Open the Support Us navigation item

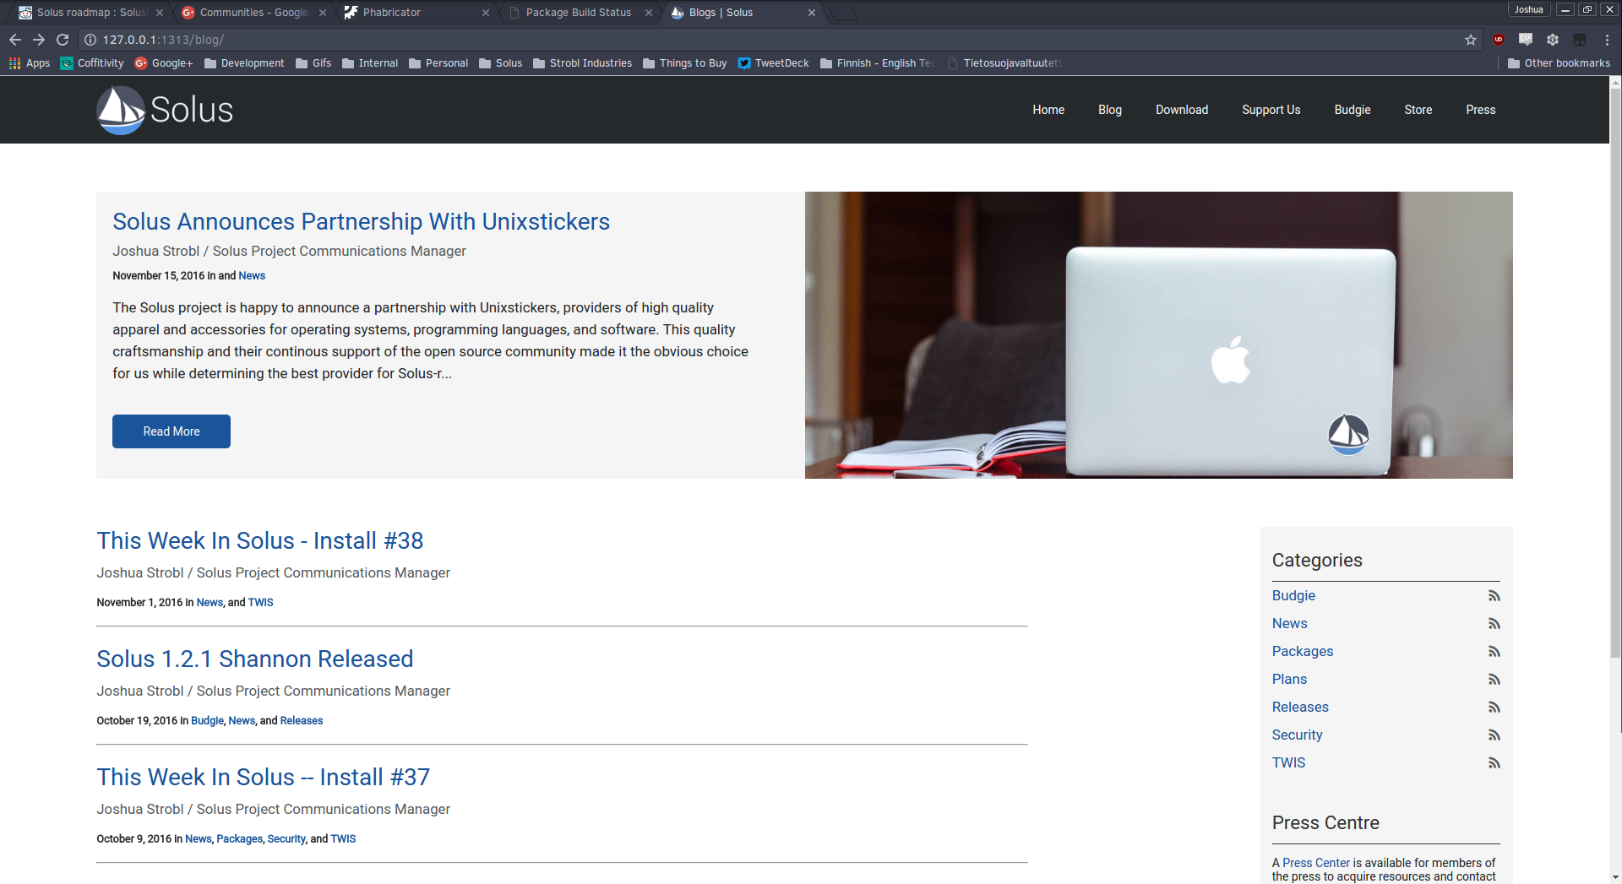(x=1271, y=110)
